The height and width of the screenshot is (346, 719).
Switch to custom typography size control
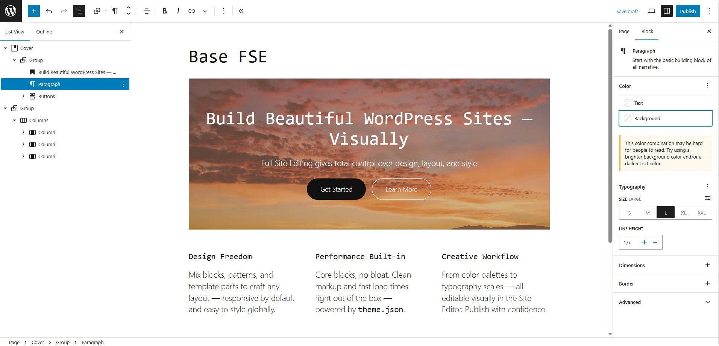[707, 198]
